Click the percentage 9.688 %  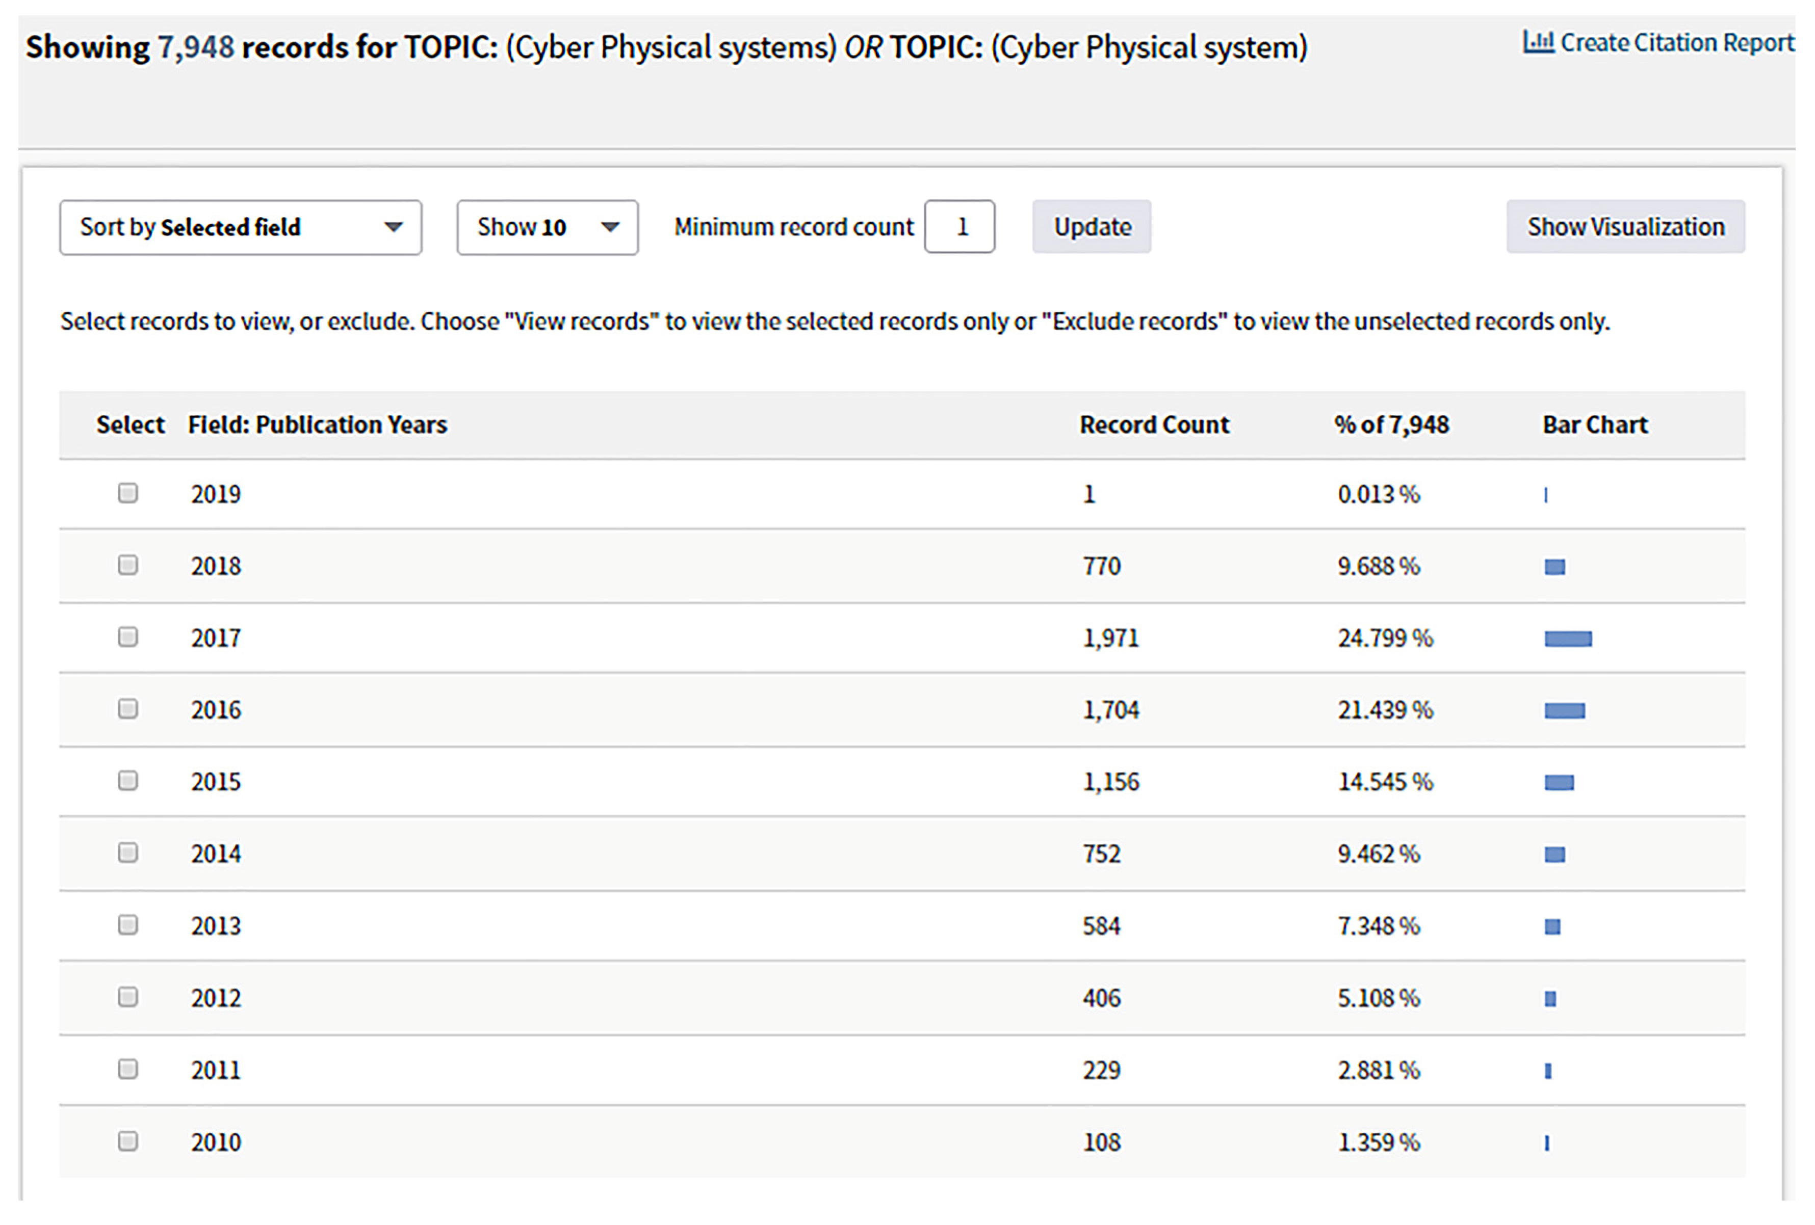point(1379,566)
